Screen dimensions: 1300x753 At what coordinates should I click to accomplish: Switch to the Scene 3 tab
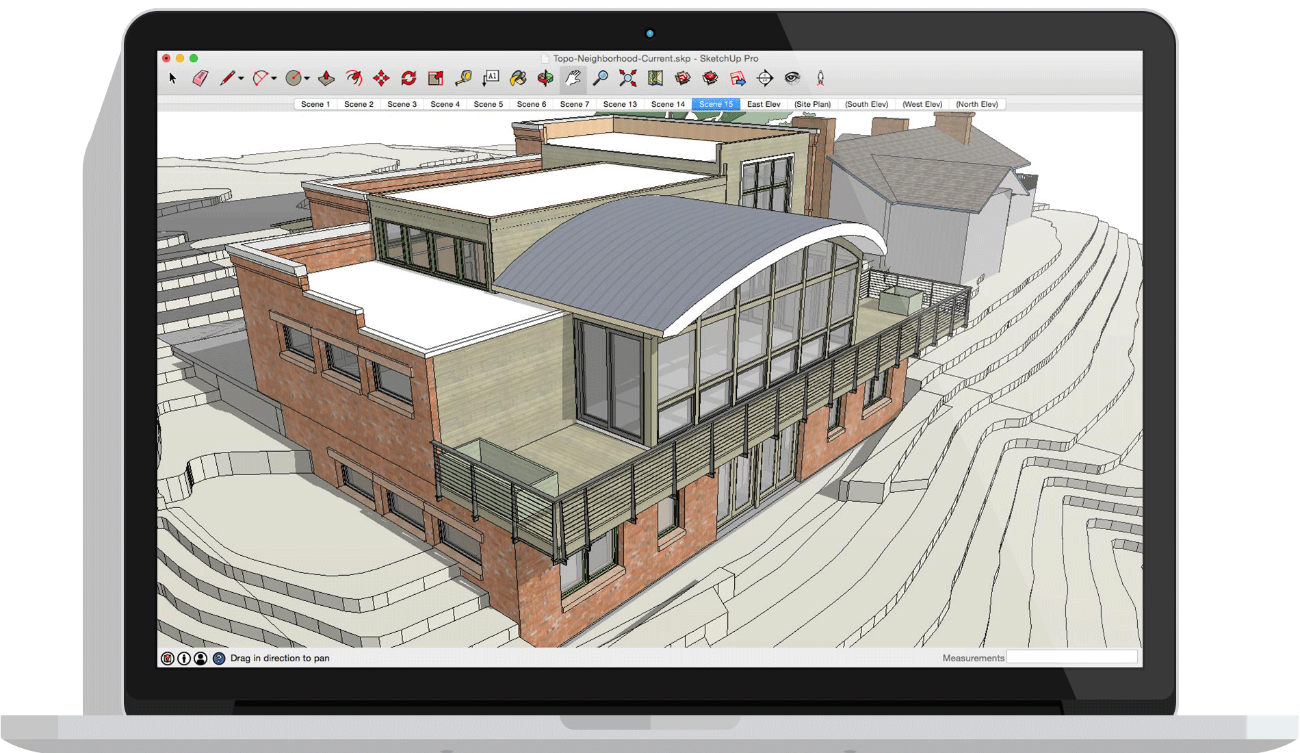pos(402,104)
